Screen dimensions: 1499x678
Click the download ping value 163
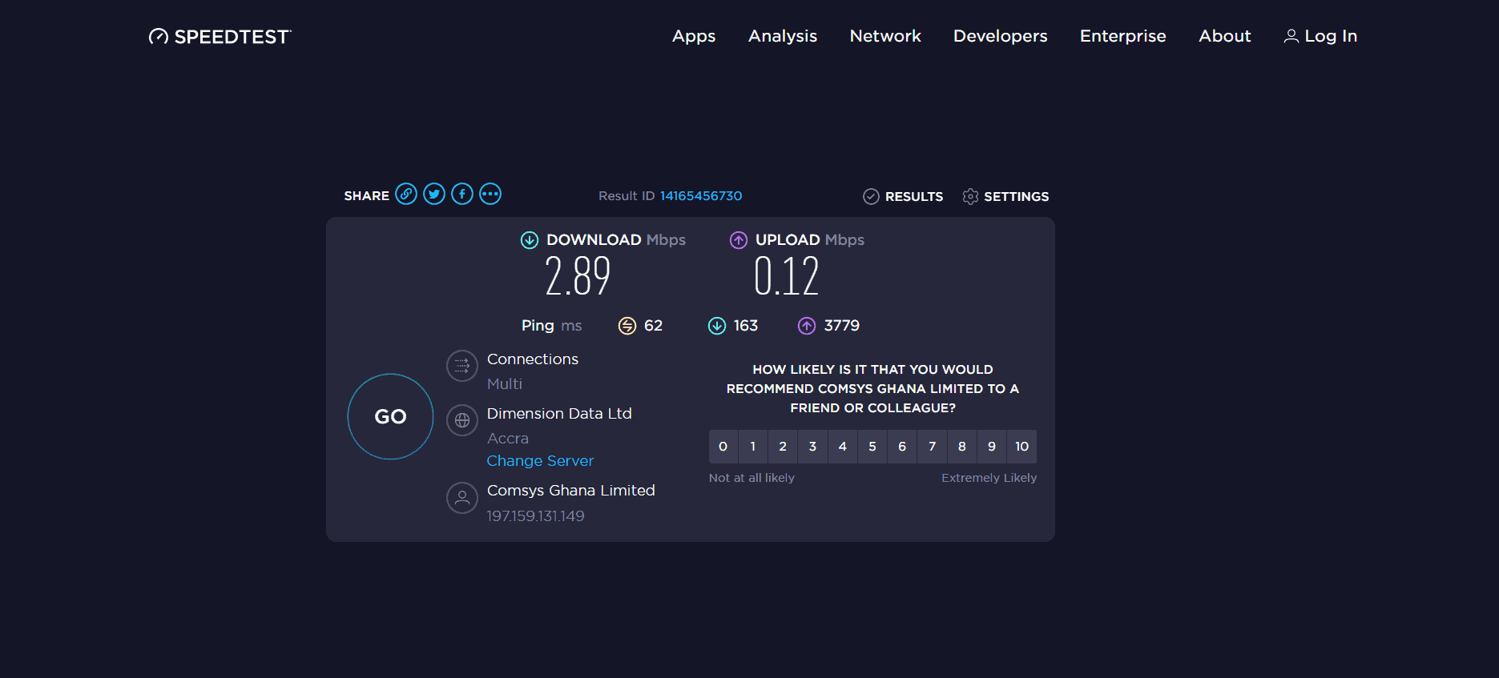pos(746,326)
